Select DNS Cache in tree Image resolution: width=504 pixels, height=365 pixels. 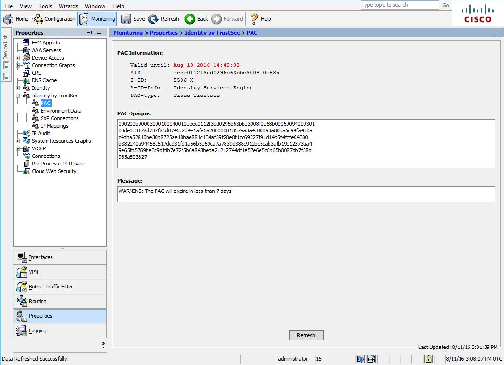(44, 80)
